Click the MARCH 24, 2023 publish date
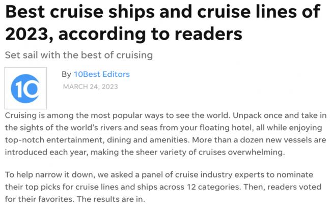 tap(90, 86)
